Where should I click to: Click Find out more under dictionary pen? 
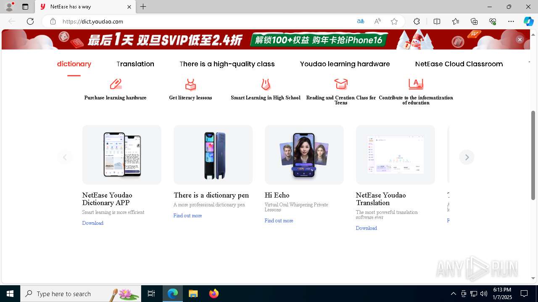(187, 216)
